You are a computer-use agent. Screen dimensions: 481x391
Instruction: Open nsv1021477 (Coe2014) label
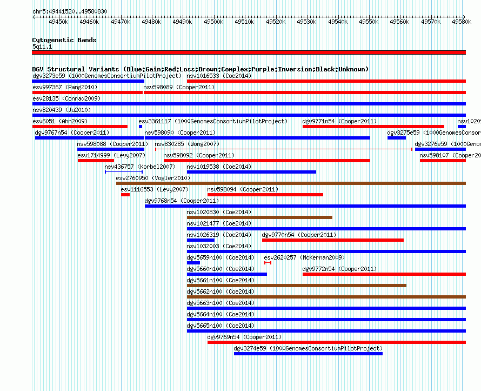[x=219, y=223]
